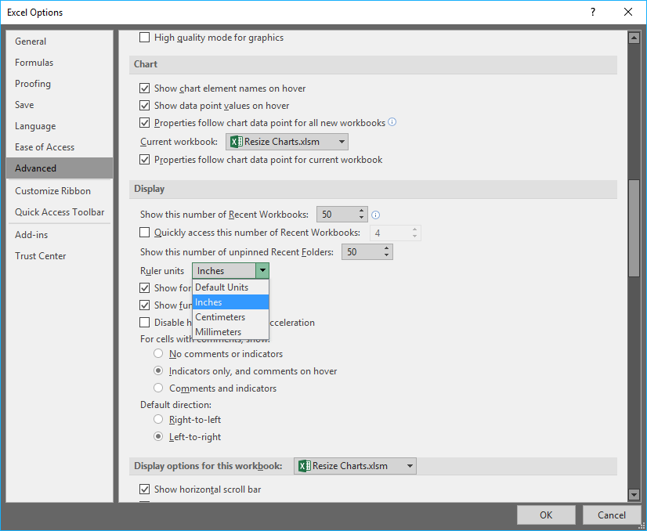Image resolution: width=647 pixels, height=531 pixels.
Task: Open the Proofing options category
Action: [60, 84]
